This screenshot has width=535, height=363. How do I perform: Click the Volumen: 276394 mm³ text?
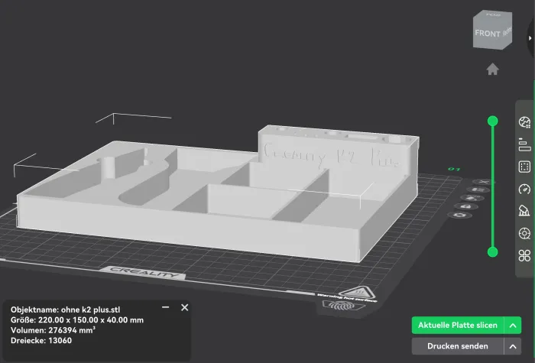coord(53,330)
